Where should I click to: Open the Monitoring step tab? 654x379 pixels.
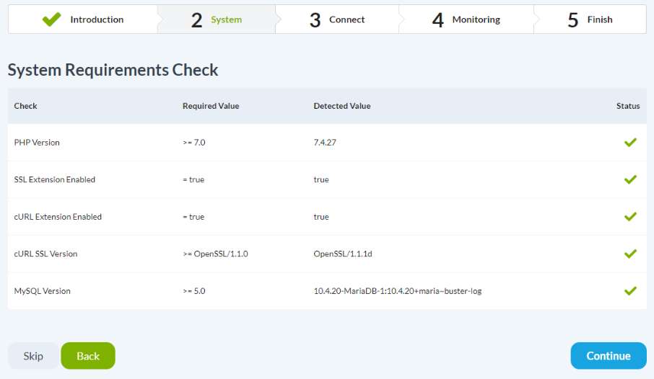[466, 19]
